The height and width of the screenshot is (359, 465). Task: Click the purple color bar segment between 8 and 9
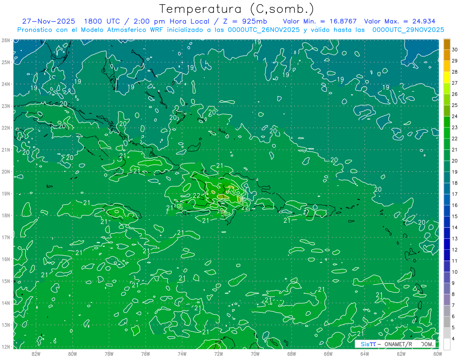point(447,289)
